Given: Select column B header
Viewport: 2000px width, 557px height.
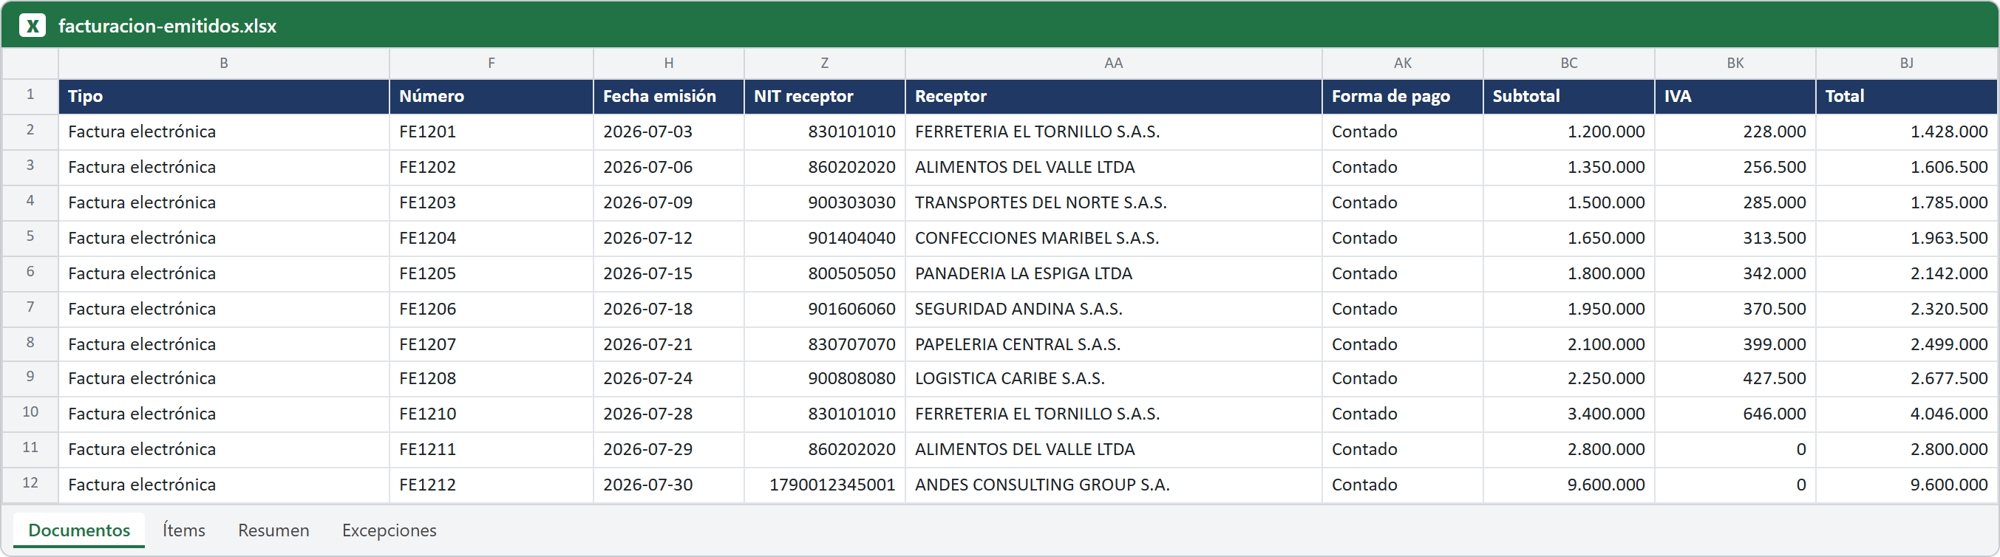Looking at the screenshot, I should point(224,63).
